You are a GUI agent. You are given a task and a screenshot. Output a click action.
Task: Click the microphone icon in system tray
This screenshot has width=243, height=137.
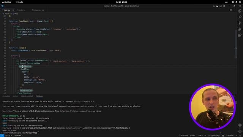coord(236,2)
